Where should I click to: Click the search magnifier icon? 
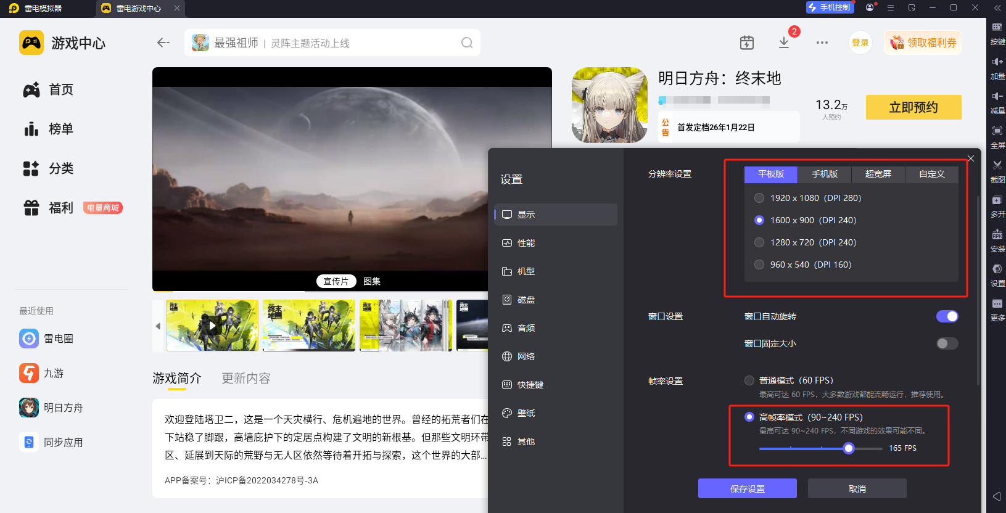click(467, 43)
